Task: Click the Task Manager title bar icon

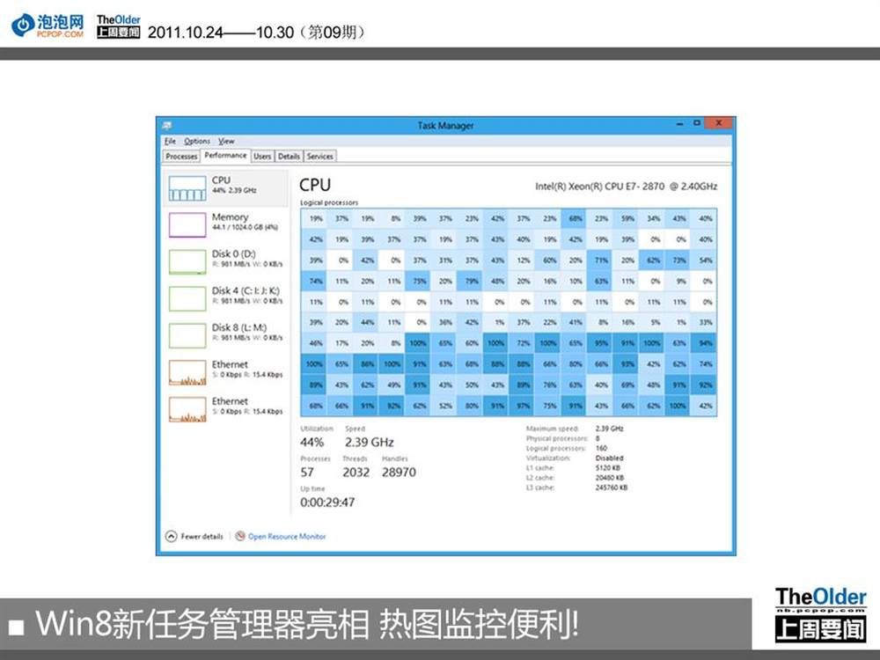Action: coord(167,125)
